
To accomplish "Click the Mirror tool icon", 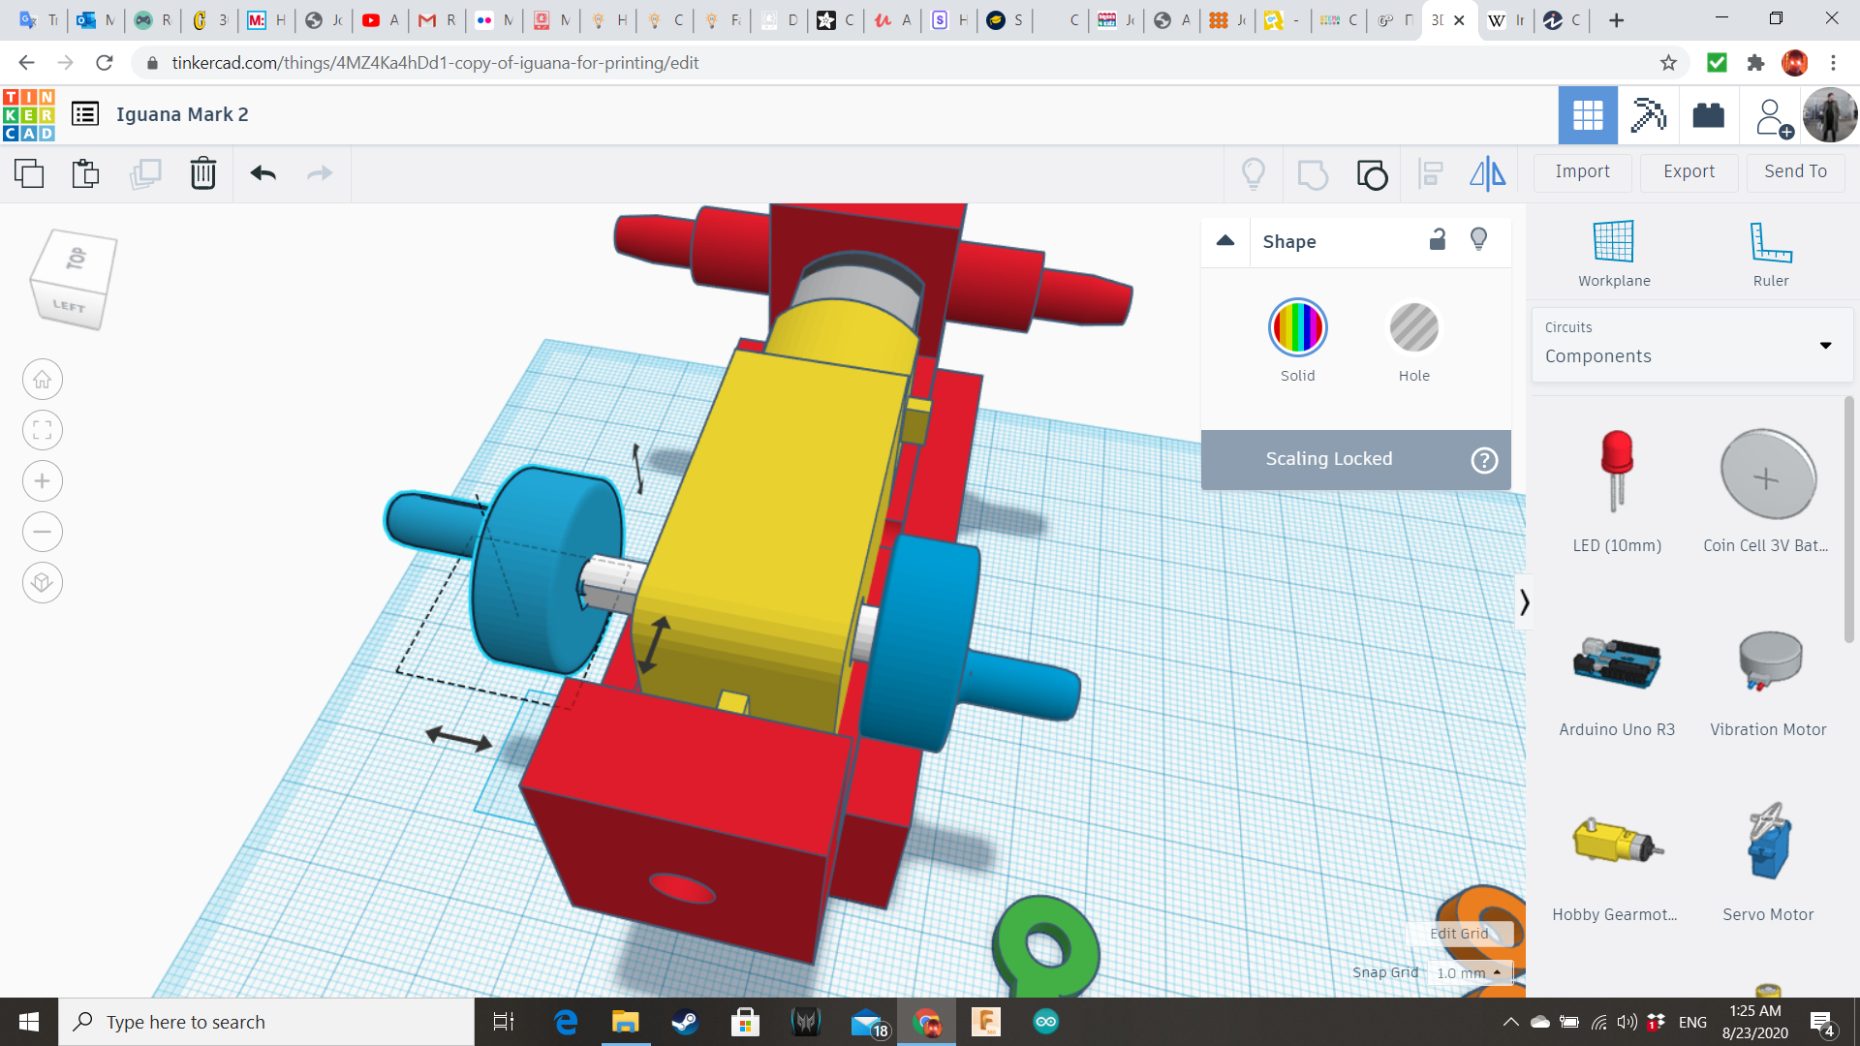I will click(1487, 173).
